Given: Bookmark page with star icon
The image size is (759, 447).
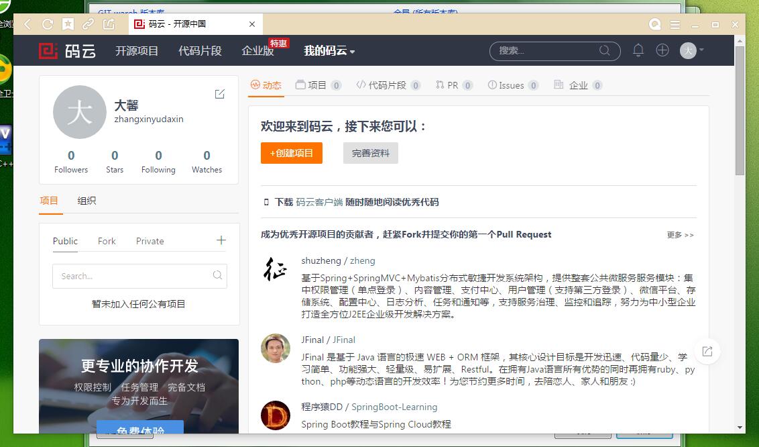Looking at the screenshot, I should tap(68, 23).
